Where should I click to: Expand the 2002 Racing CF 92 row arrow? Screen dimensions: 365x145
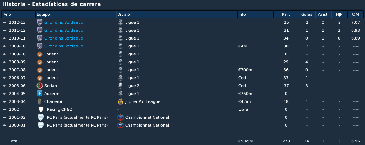point(4,109)
